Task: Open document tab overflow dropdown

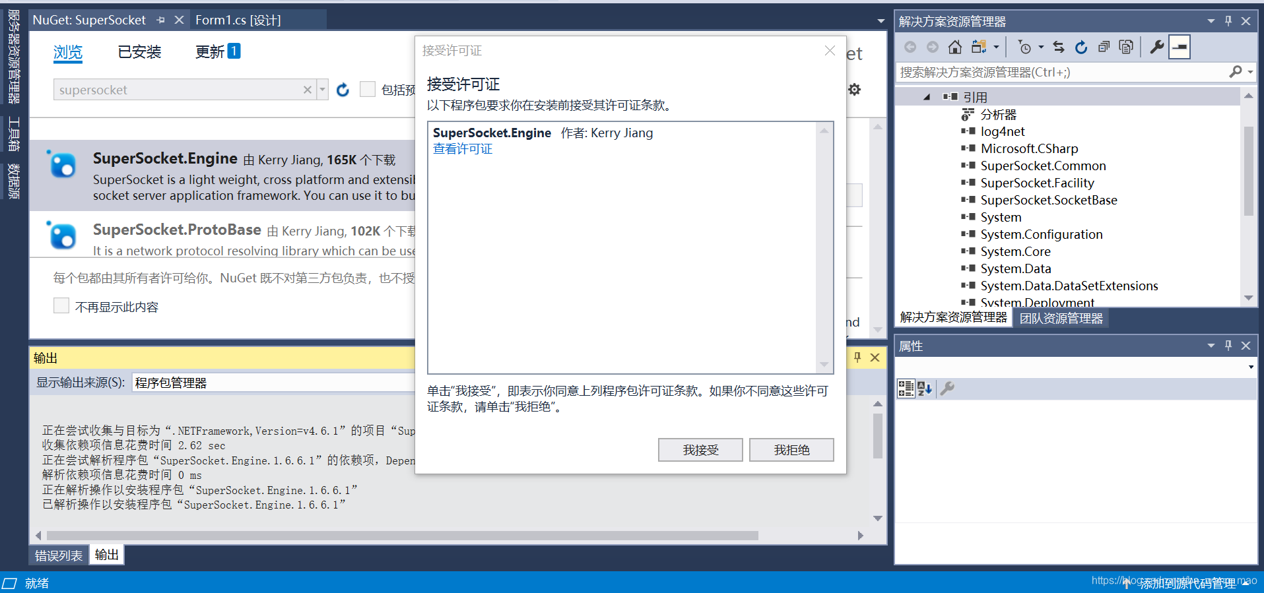Action: [x=881, y=21]
